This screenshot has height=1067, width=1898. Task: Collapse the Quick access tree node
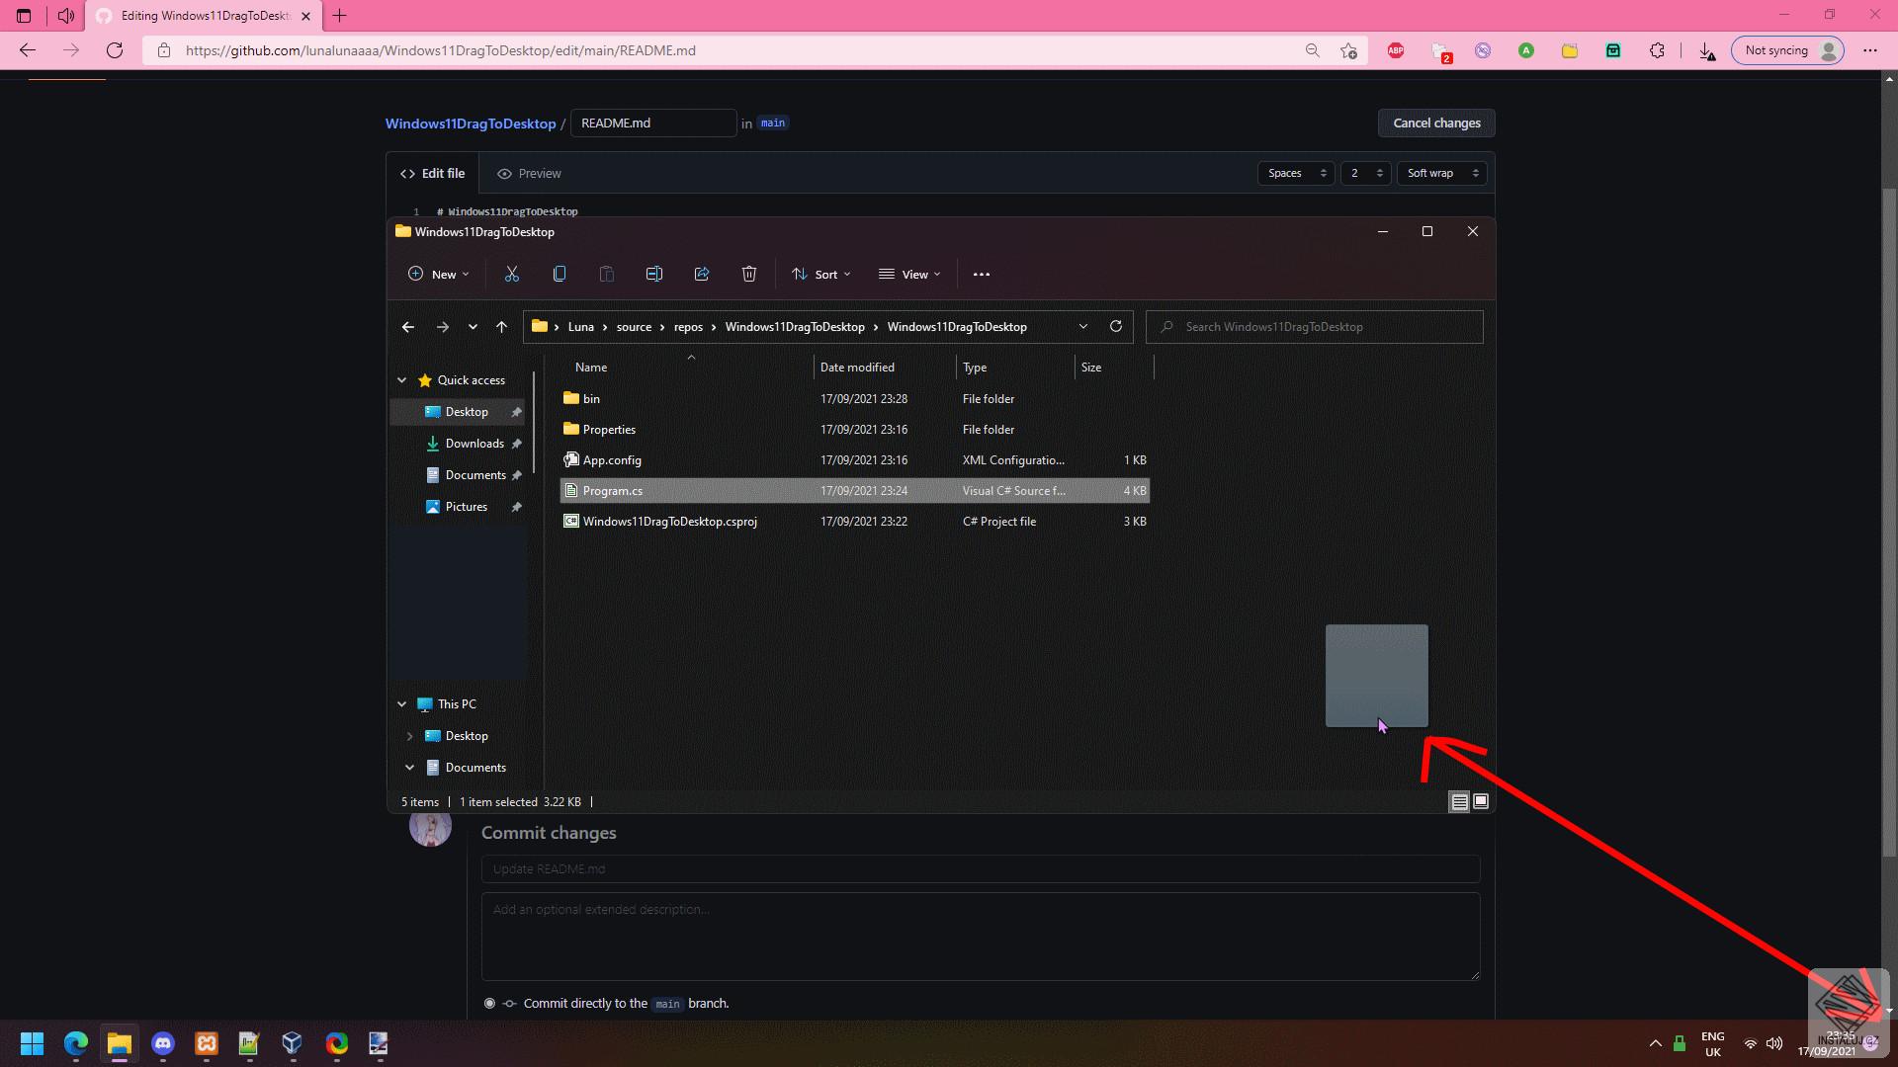402,380
